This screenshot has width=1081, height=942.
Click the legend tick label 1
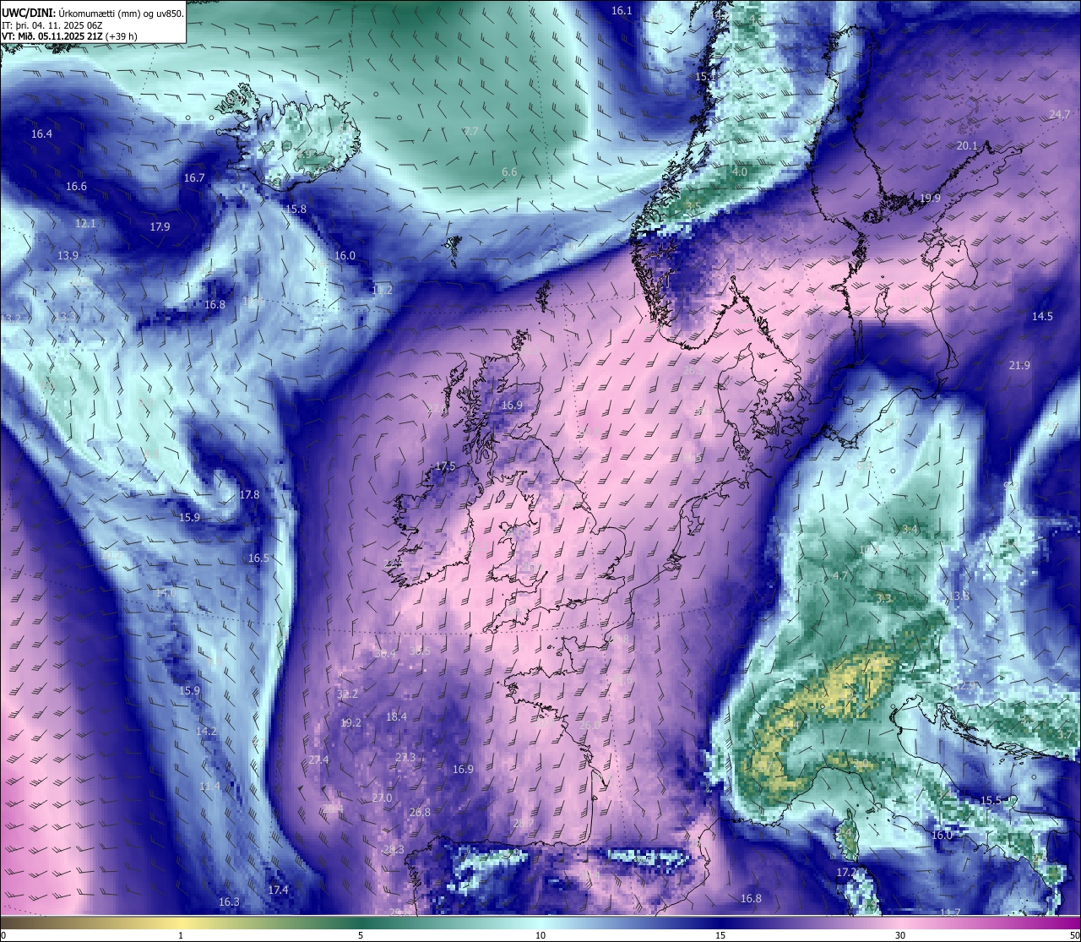pyautogui.click(x=181, y=935)
